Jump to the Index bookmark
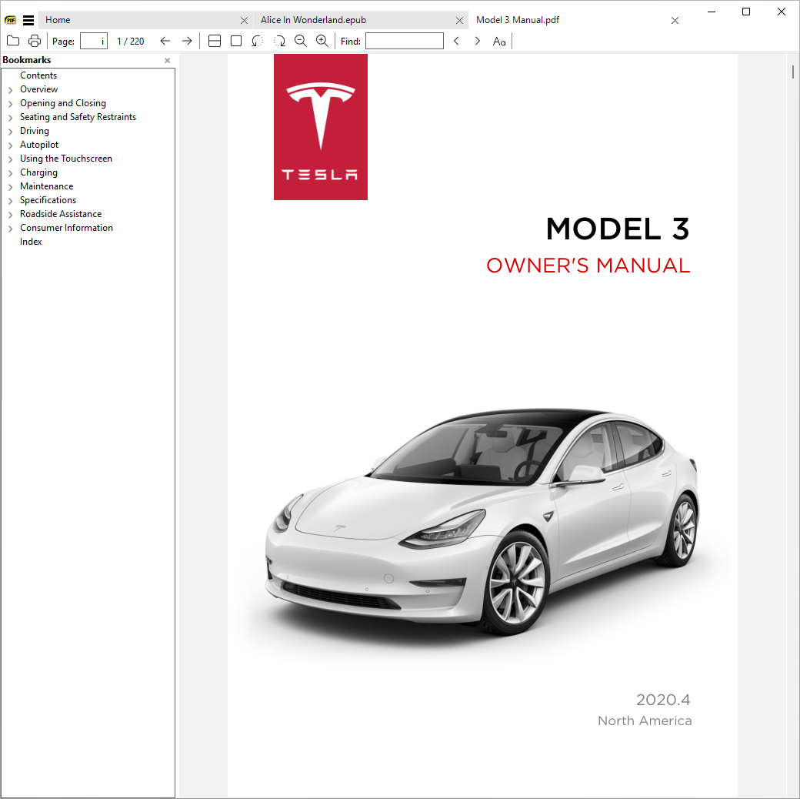The image size is (800, 799). click(x=31, y=242)
